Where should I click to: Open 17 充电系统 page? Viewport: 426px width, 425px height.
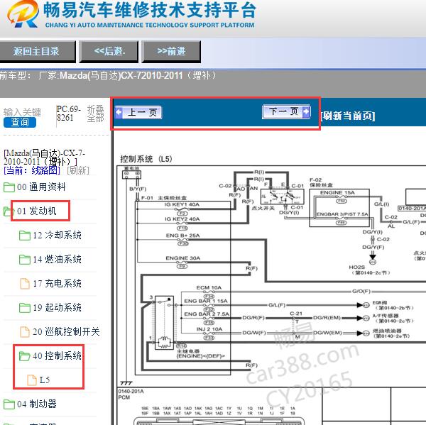tap(57, 284)
